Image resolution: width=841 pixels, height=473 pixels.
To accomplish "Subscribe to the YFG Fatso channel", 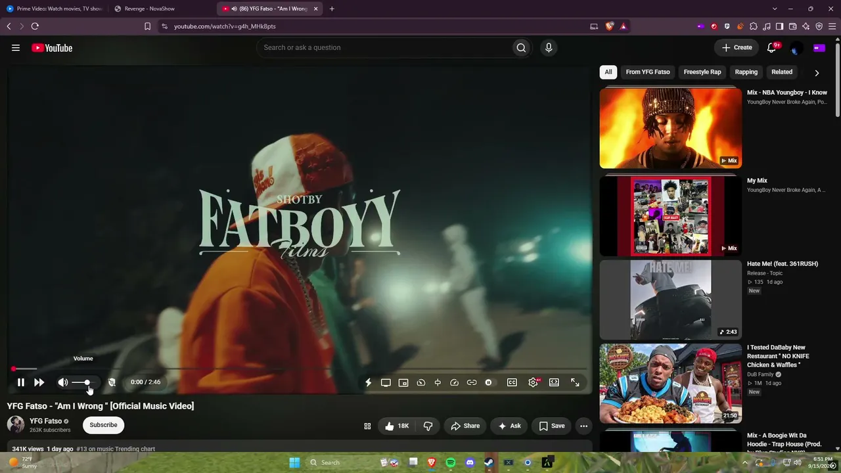I will 103,425.
